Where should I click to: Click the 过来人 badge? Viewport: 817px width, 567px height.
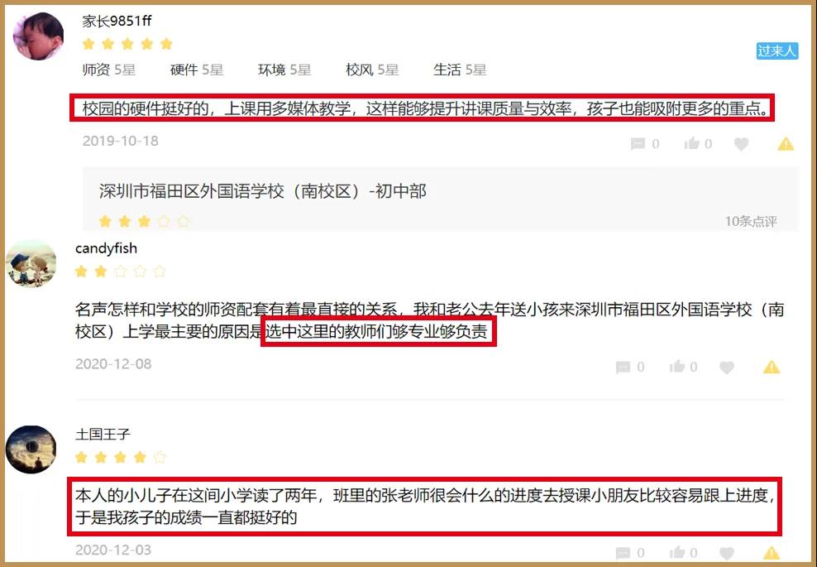pos(776,50)
